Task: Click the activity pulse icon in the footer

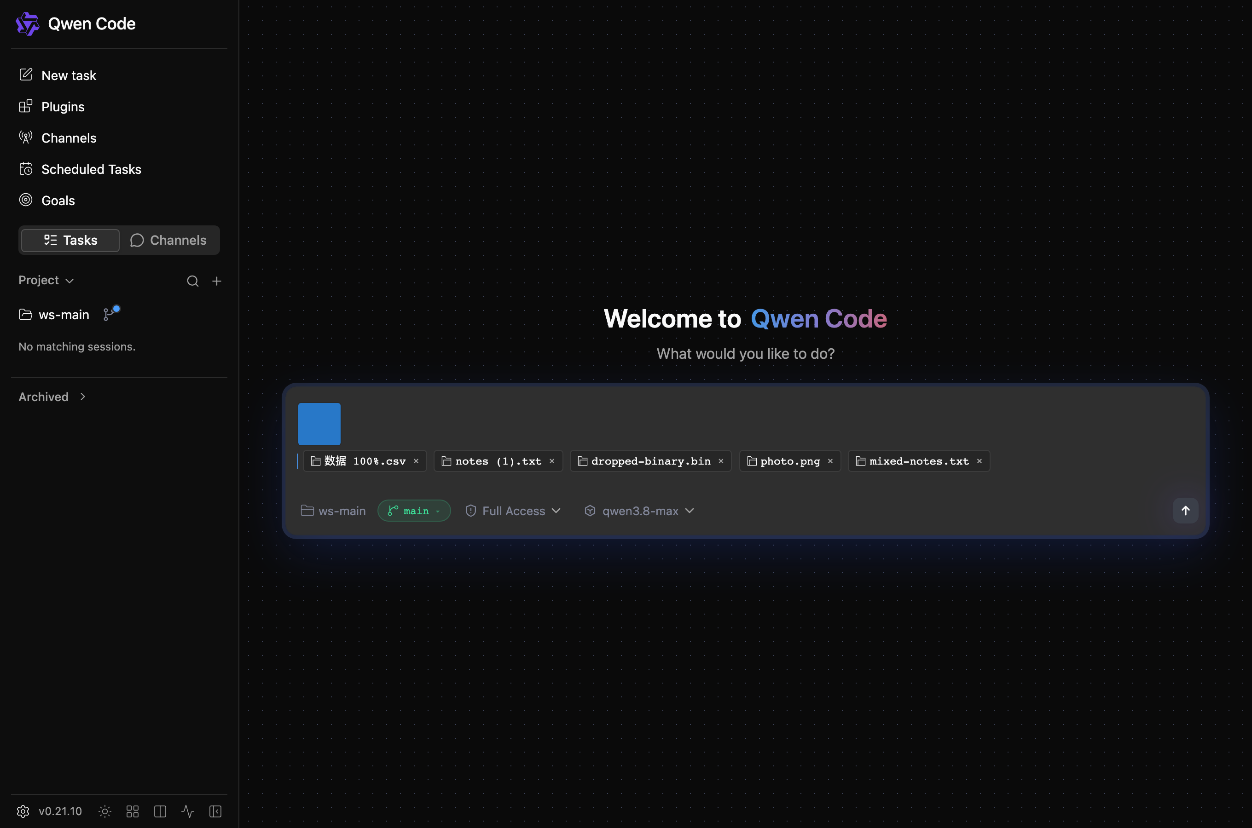Action: tap(188, 811)
